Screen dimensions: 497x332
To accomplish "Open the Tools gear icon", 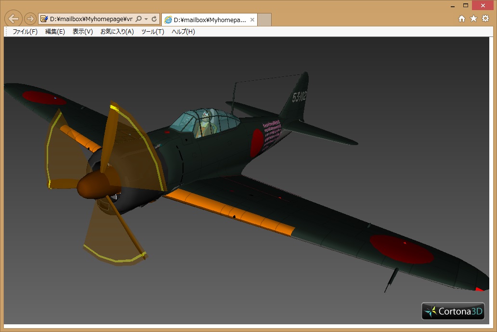I will 485,19.
